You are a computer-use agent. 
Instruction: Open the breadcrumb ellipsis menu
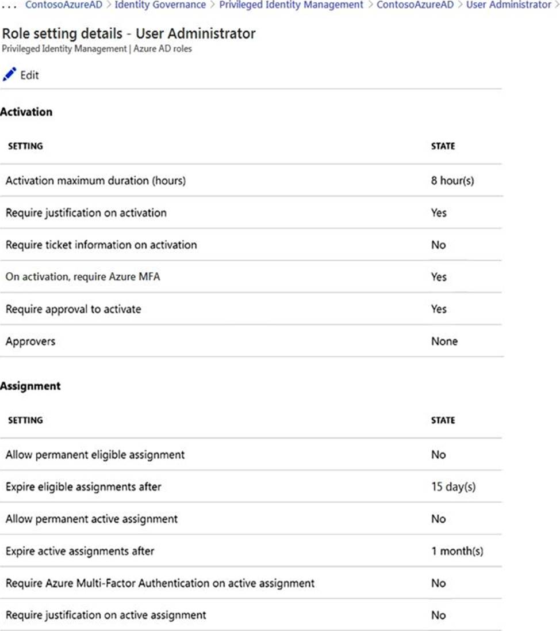(10, 5)
